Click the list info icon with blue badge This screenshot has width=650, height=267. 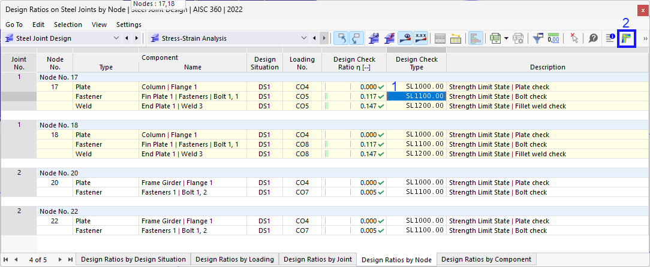tap(610, 38)
